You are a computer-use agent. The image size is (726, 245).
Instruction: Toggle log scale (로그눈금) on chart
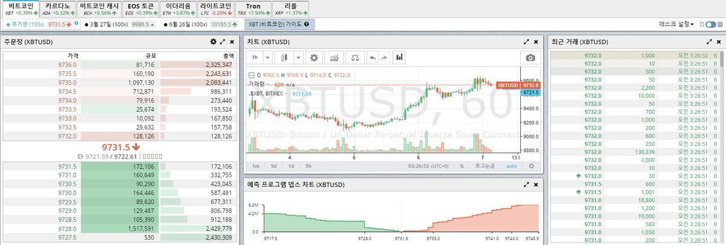(484, 165)
